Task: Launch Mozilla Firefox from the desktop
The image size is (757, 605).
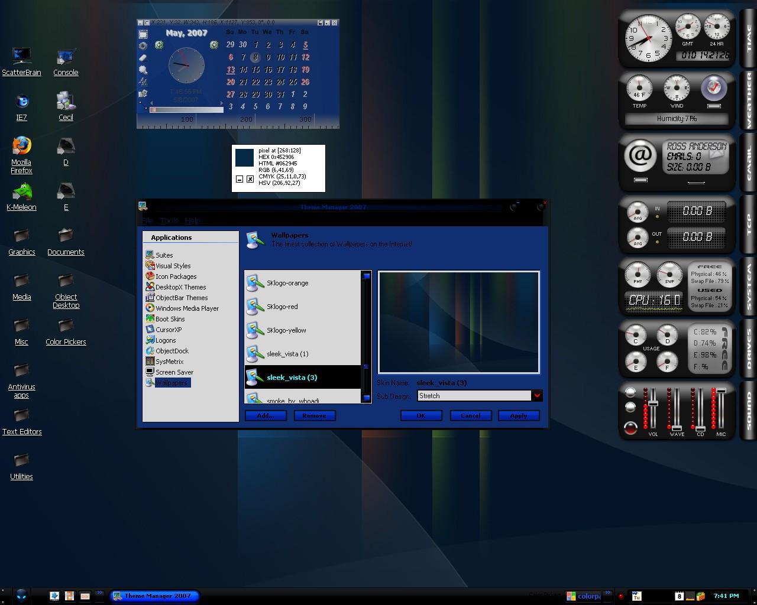Action: tap(22, 155)
